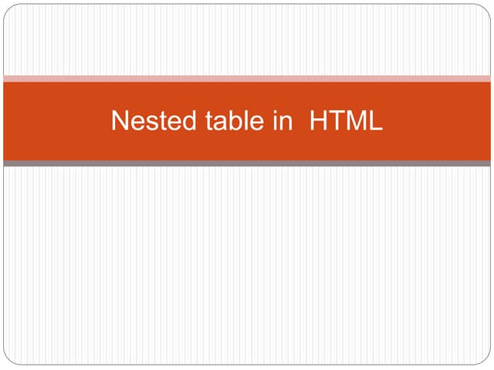This screenshot has height=370, width=494.
Task: Click the empty striped area above the banner
Action: click(x=247, y=41)
